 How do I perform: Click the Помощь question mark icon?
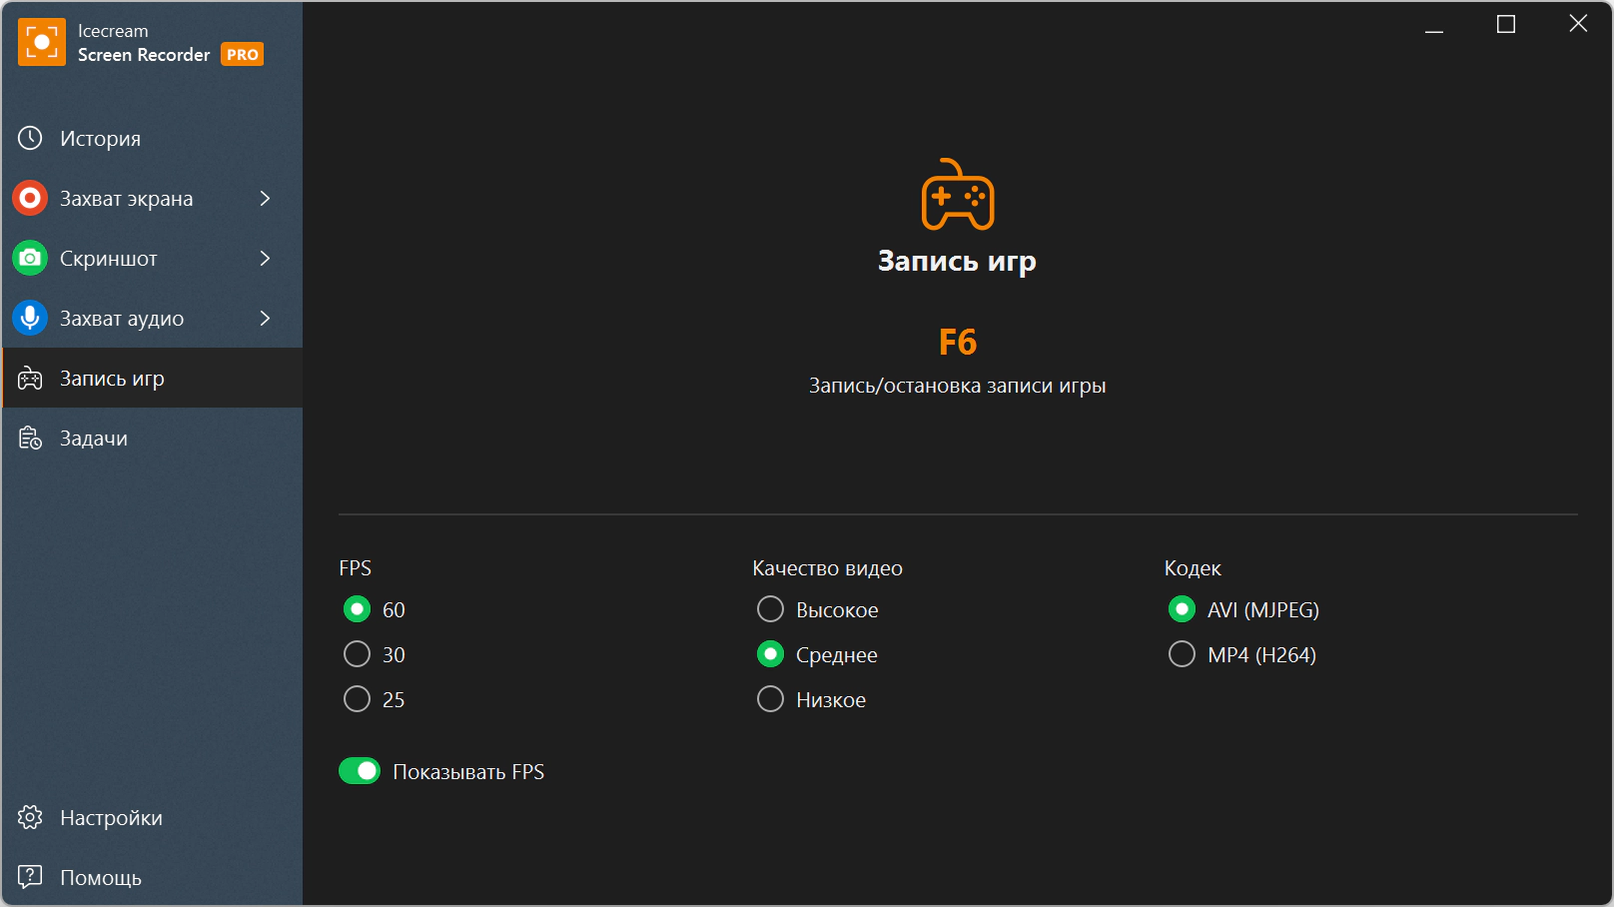tap(30, 877)
